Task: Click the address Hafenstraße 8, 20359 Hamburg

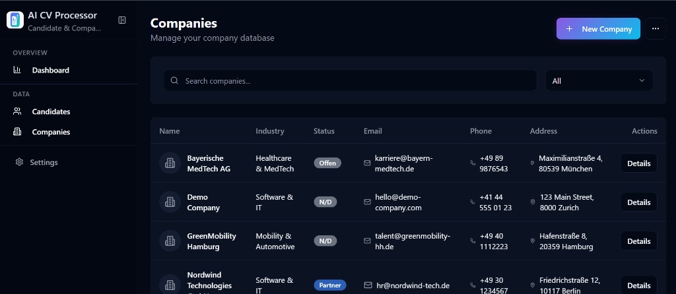Action: pos(566,241)
